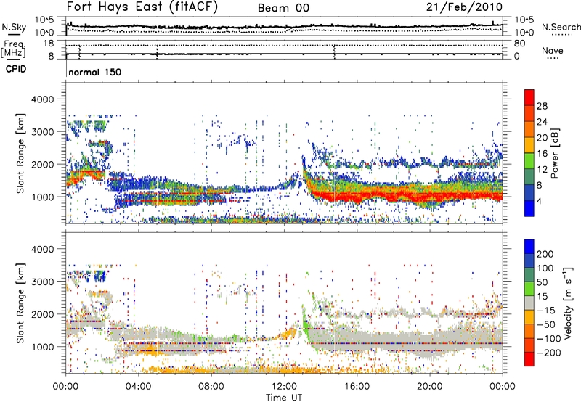Click the "N.Sky" legend label
Image resolution: width=581 pixels, height=402 pixels.
pos(14,27)
